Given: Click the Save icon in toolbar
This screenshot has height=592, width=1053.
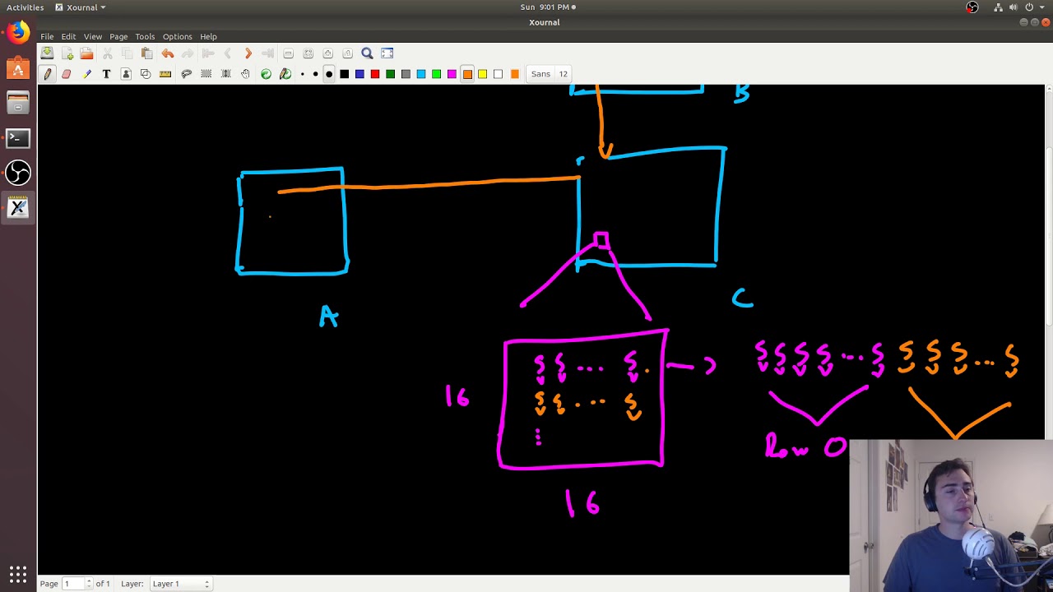Looking at the screenshot, I should [47, 53].
